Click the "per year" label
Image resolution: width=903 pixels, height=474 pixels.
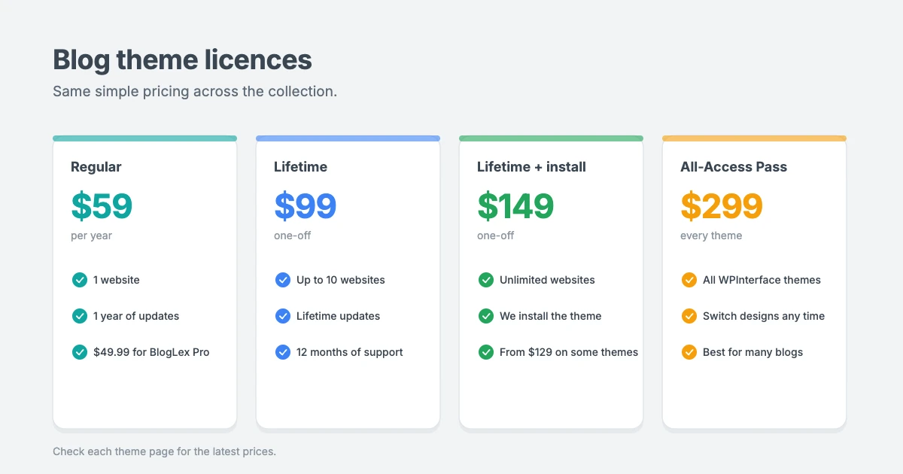coord(91,235)
